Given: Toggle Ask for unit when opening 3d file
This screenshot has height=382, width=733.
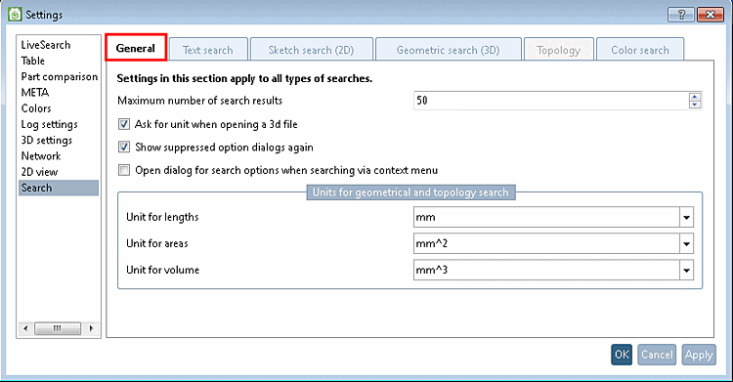Looking at the screenshot, I should pyautogui.click(x=124, y=124).
